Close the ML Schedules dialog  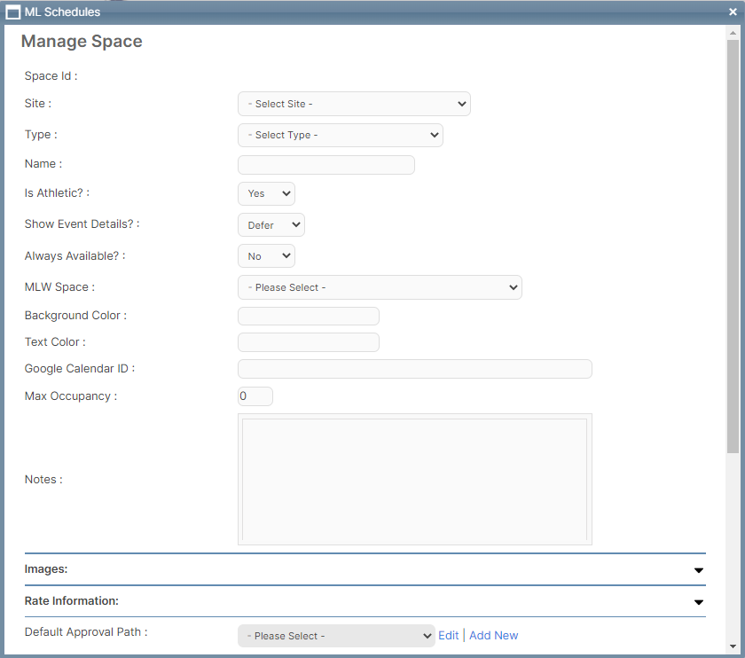(733, 12)
